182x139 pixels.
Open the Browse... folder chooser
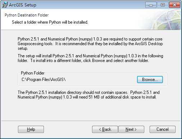150,80
